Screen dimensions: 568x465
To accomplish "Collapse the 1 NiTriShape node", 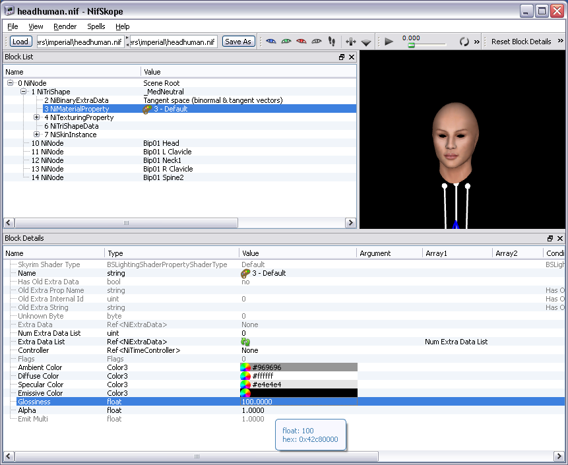I will [x=24, y=92].
